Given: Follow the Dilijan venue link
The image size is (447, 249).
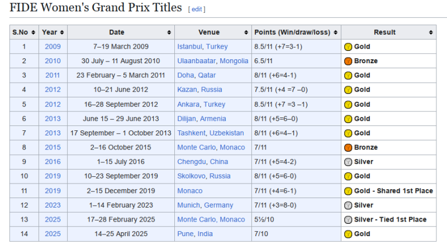Looking at the screenshot, I should tap(189, 119).
